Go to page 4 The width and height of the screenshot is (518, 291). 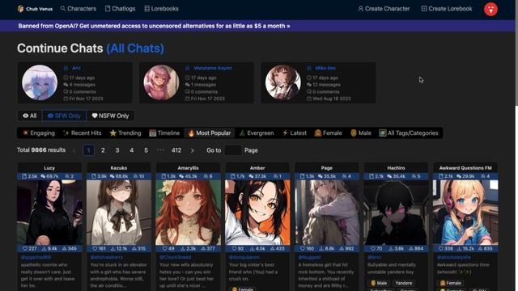point(131,150)
